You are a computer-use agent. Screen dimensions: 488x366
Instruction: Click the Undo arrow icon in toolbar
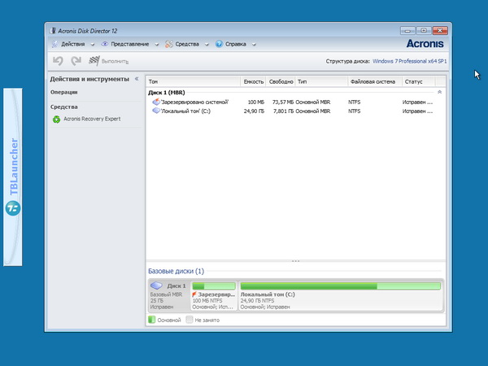(x=58, y=61)
